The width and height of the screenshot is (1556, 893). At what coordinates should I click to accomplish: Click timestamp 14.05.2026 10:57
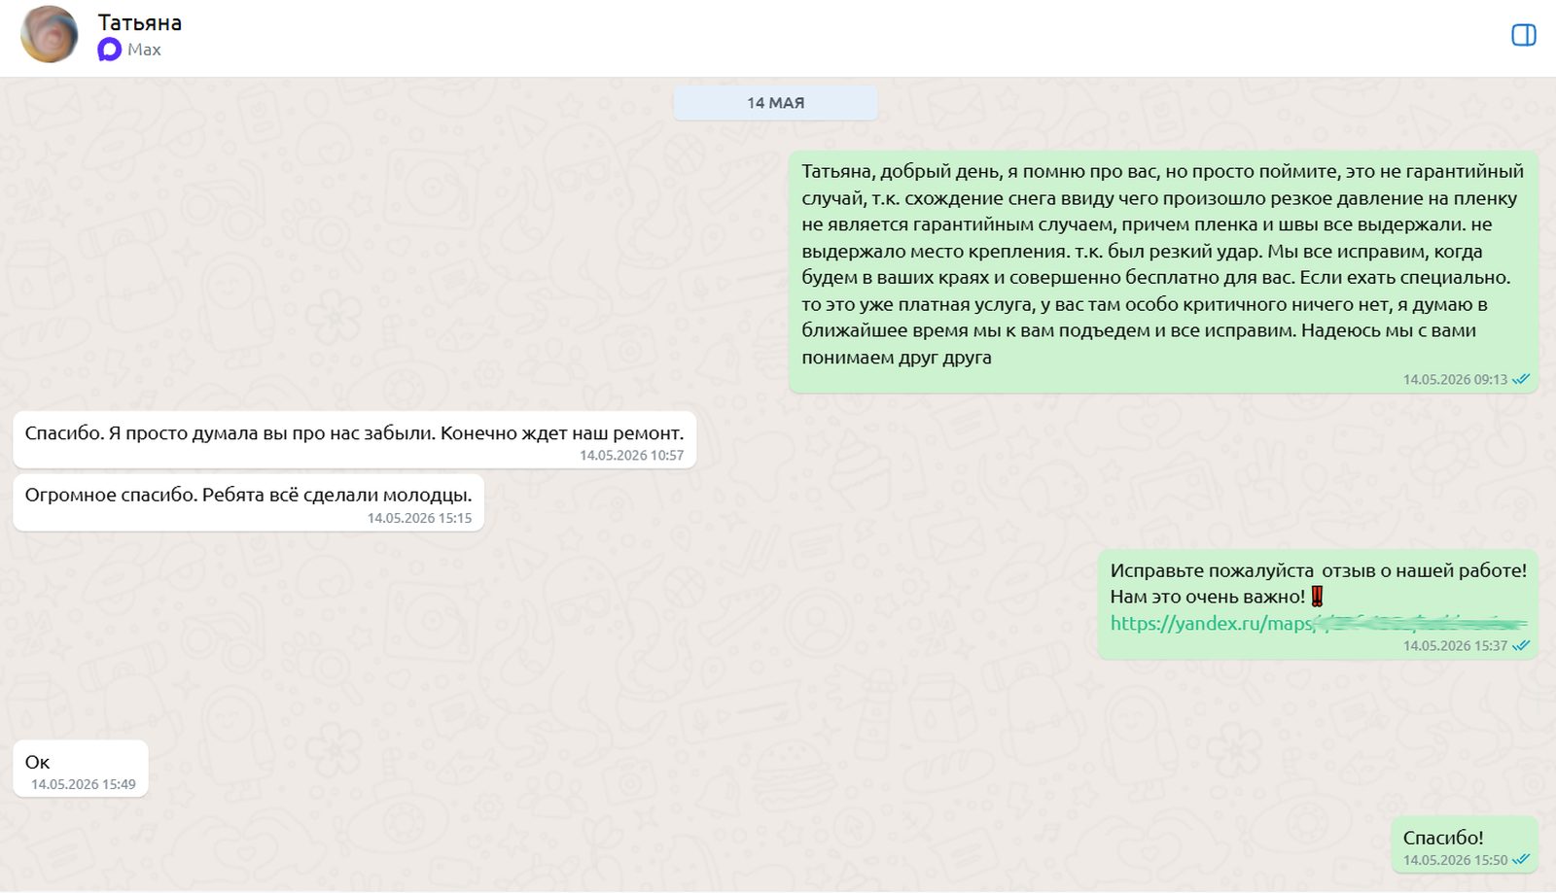click(631, 456)
